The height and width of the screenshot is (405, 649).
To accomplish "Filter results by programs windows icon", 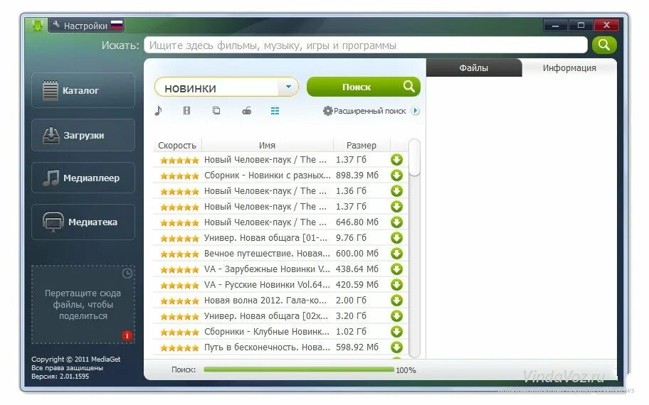I will tap(216, 110).
